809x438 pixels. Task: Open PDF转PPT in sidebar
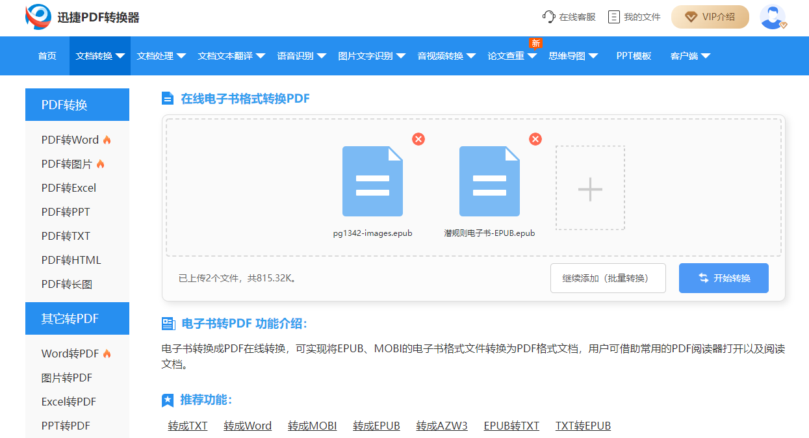pyautogui.click(x=66, y=212)
